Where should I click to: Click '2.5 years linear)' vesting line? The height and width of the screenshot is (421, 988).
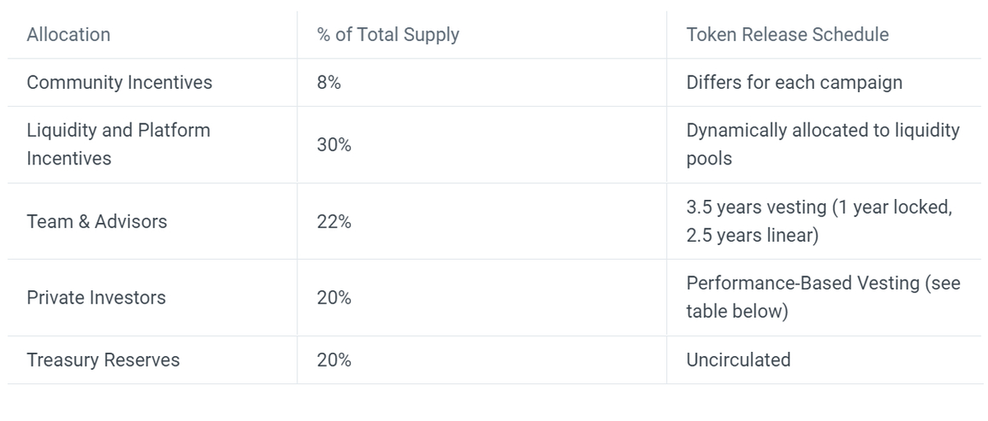753,236
